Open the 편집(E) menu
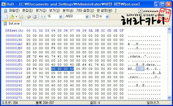Image resolution: width=173 pixels, height=106 pixels. [x=27, y=11]
